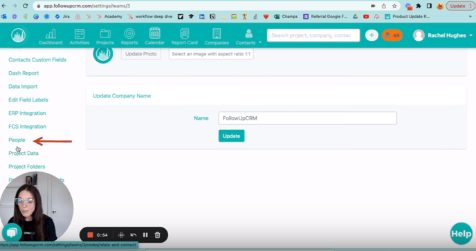Click the FollowUpCRM logo in header
The image size is (476, 251).
19,35
